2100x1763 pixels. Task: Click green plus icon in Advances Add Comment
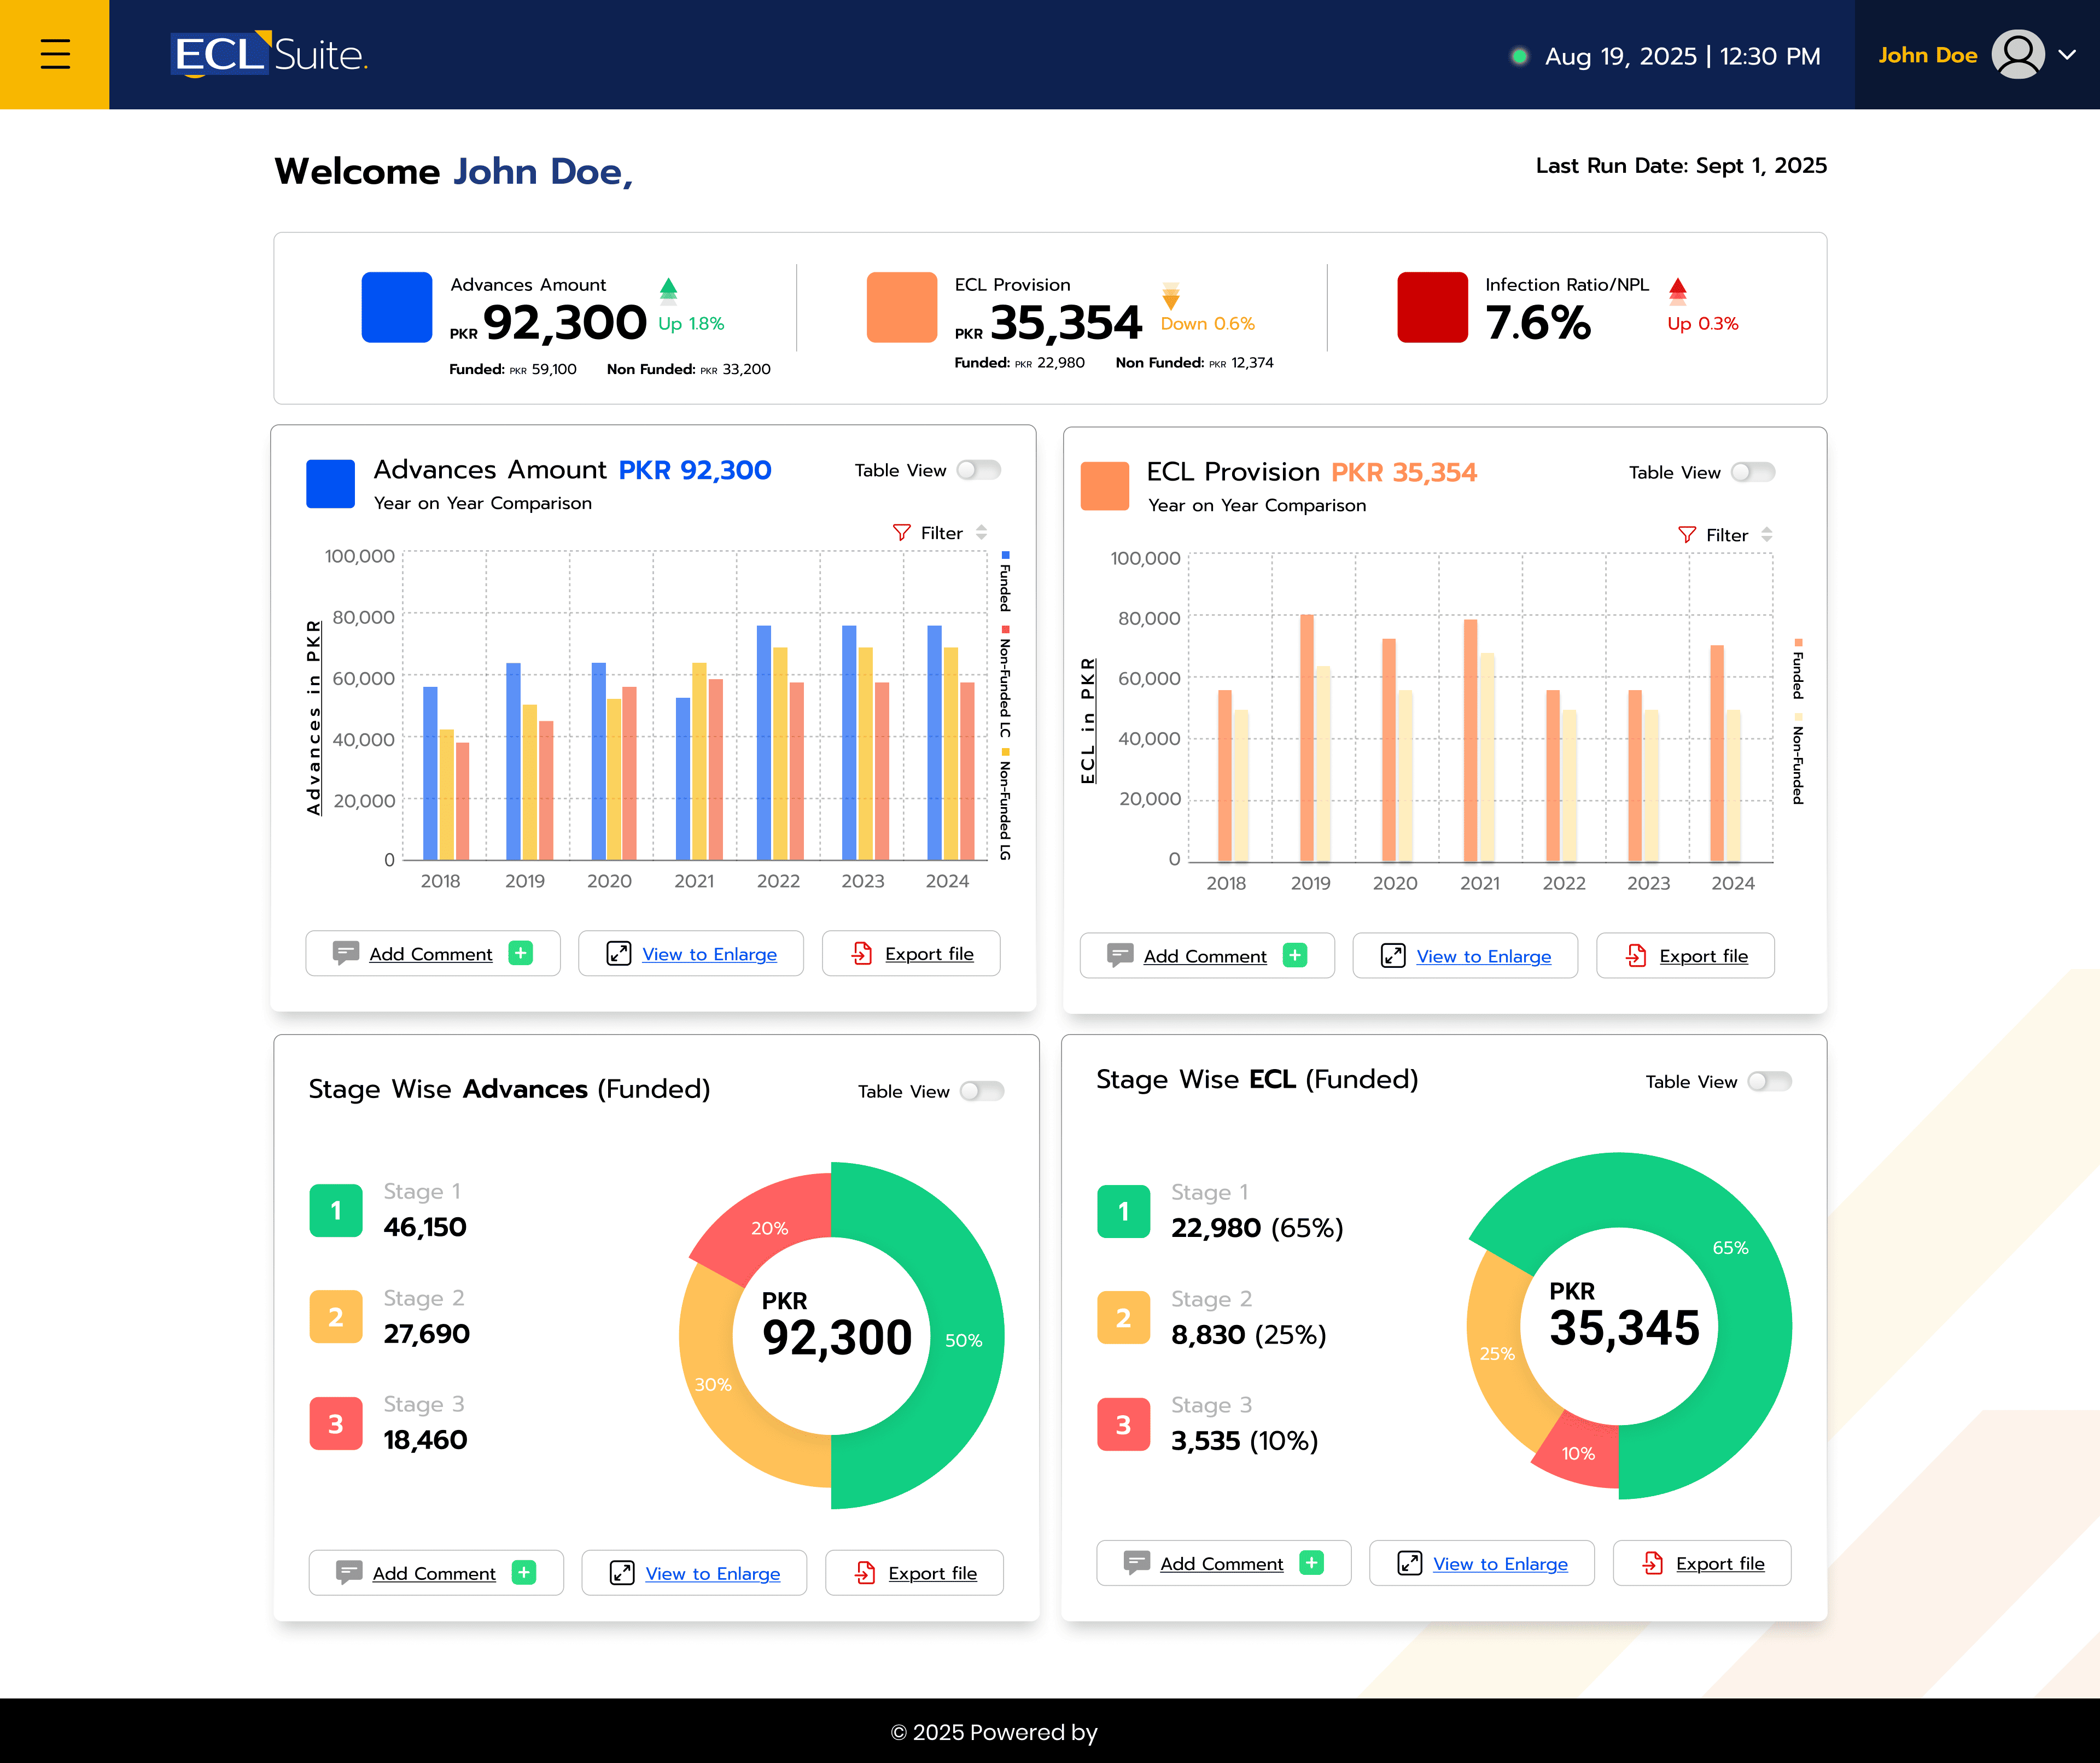pos(520,953)
